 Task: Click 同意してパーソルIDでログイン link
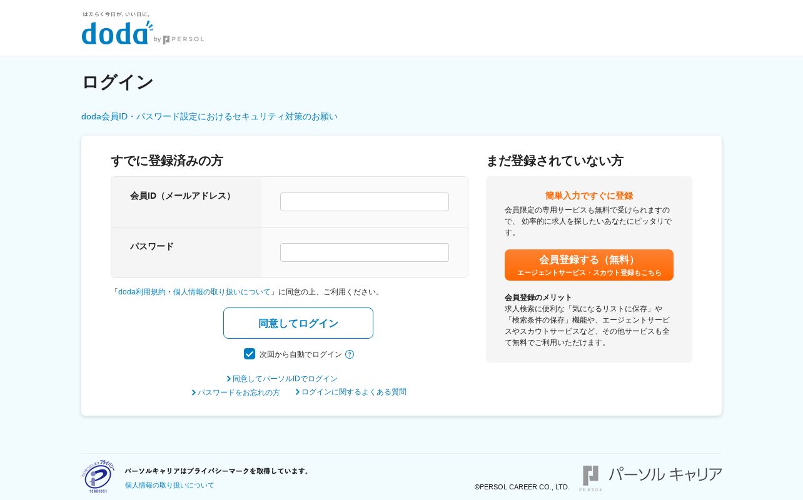coord(282,379)
